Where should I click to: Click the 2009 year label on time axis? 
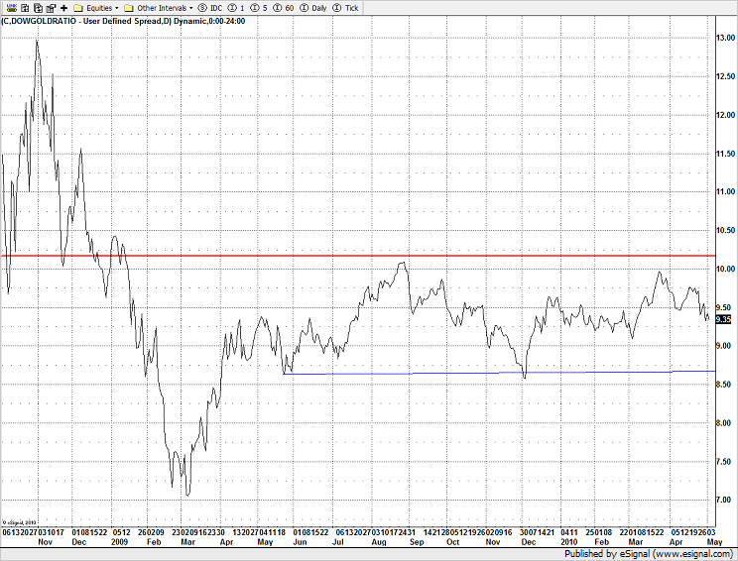pyautogui.click(x=120, y=542)
